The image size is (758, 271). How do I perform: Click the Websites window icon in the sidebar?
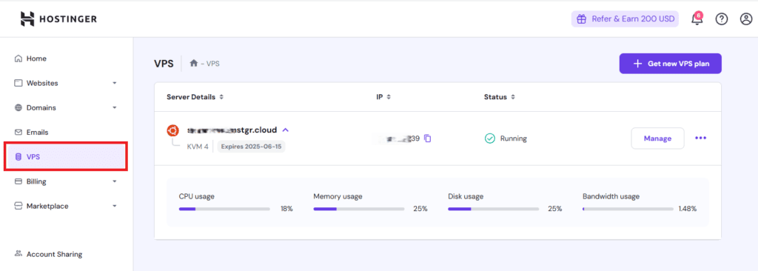(x=19, y=83)
